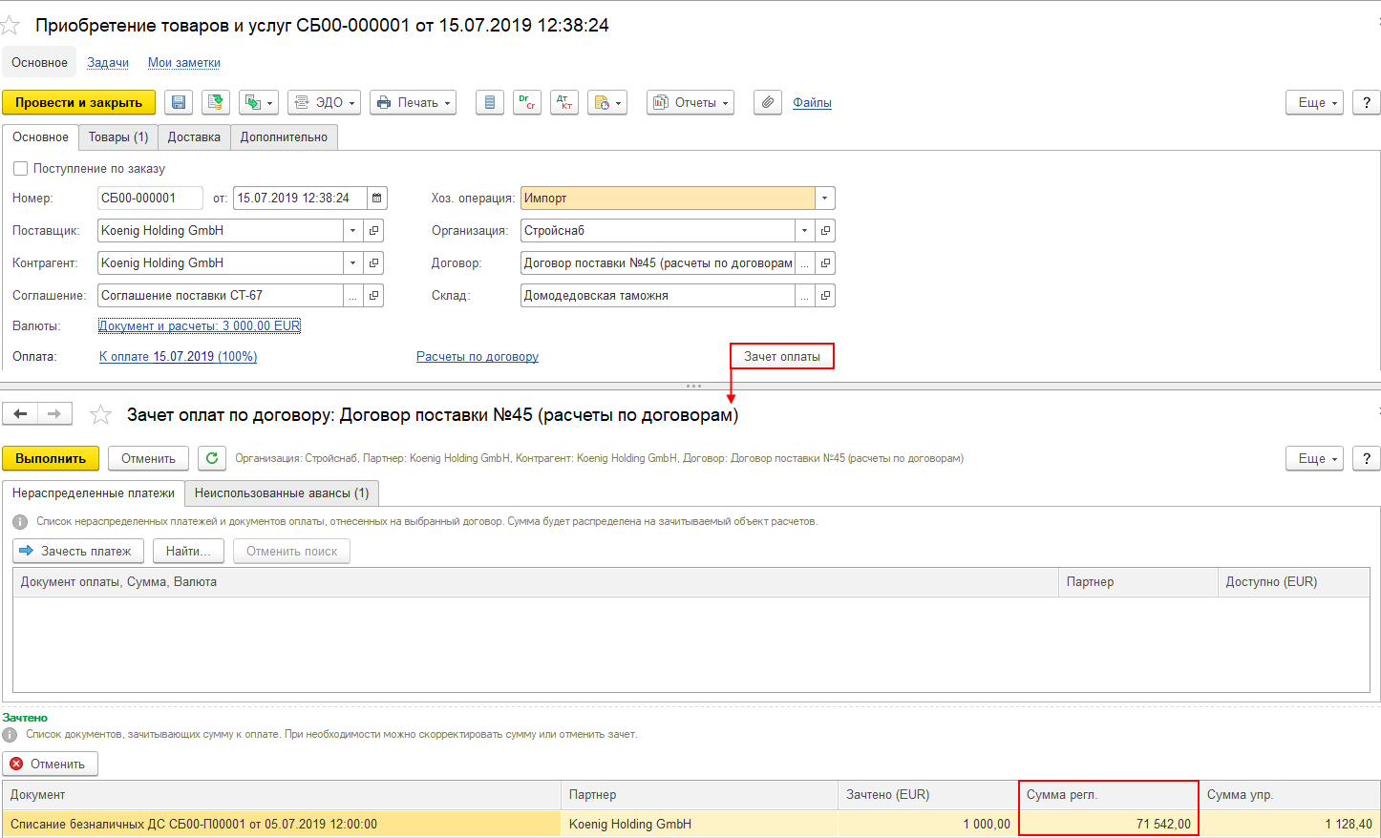Click the back arrow navigation button
Viewport: 1381px width, 838px height.
tap(20, 413)
